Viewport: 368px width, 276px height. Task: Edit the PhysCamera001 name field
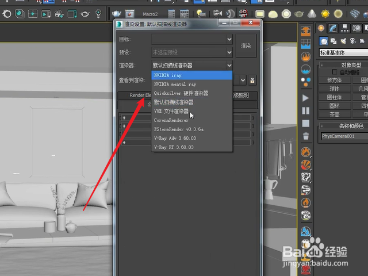tap(344, 136)
